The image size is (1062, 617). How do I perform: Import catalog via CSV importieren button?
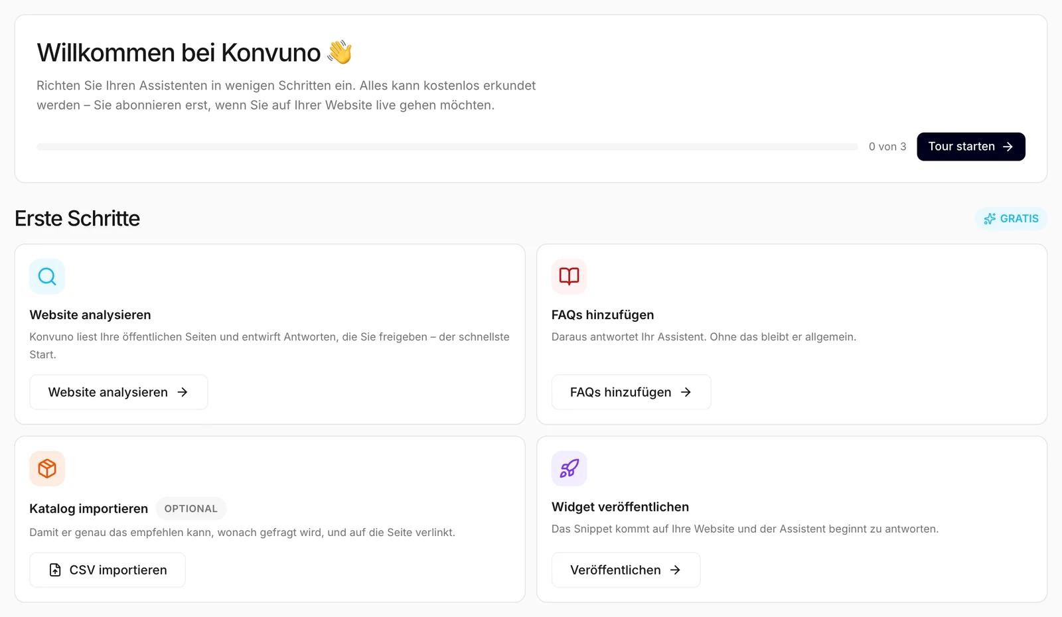tap(108, 570)
